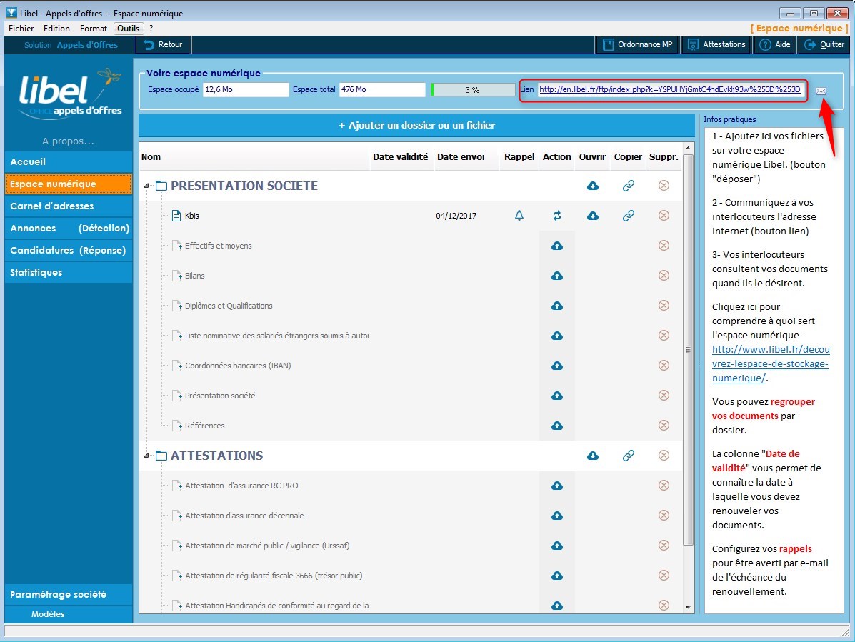Open the ? help menu
Screen dimensions: 855x642
tap(151, 29)
